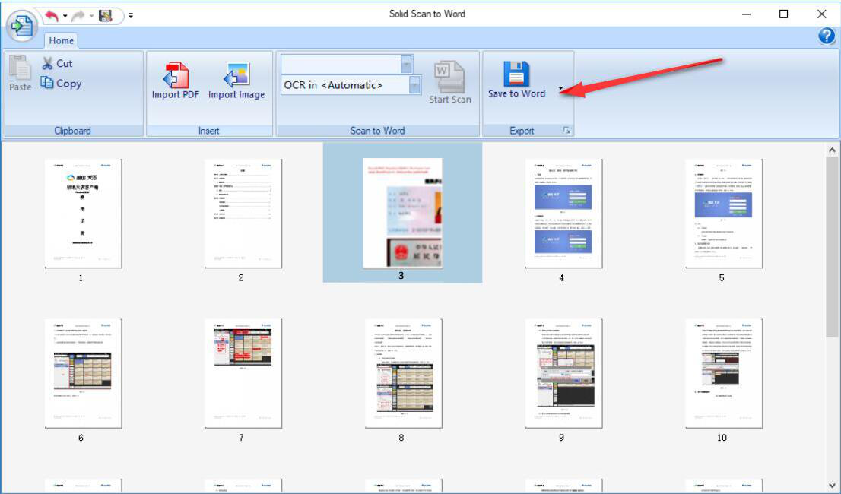Image resolution: width=841 pixels, height=494 pixels.
Task: Select the highlighted page 3 thumbnail
Action: pos(403,213)
